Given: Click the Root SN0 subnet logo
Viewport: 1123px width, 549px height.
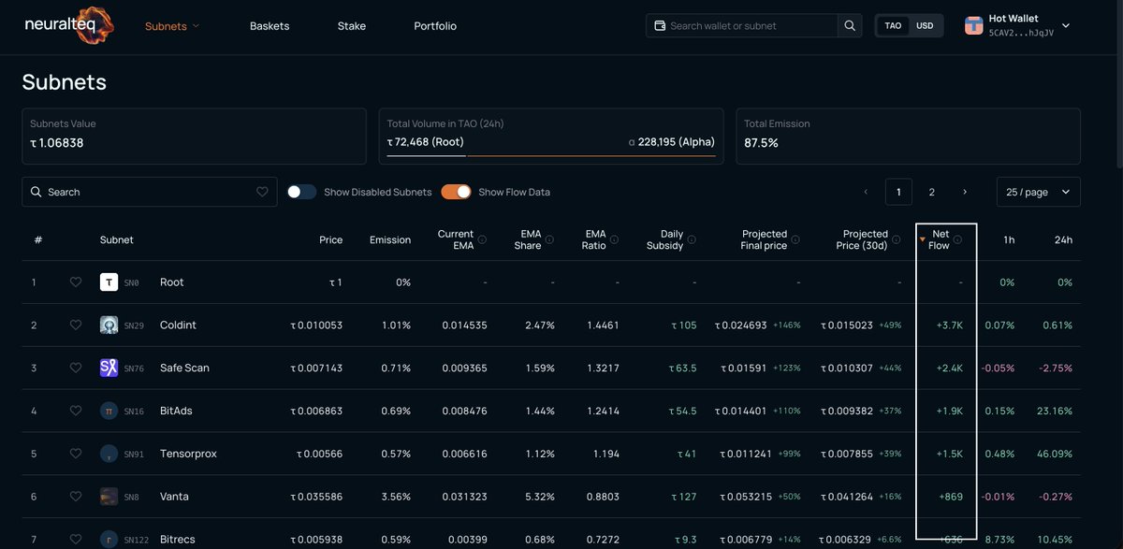Looking at the screenshot, I should (x=109, y=282).
